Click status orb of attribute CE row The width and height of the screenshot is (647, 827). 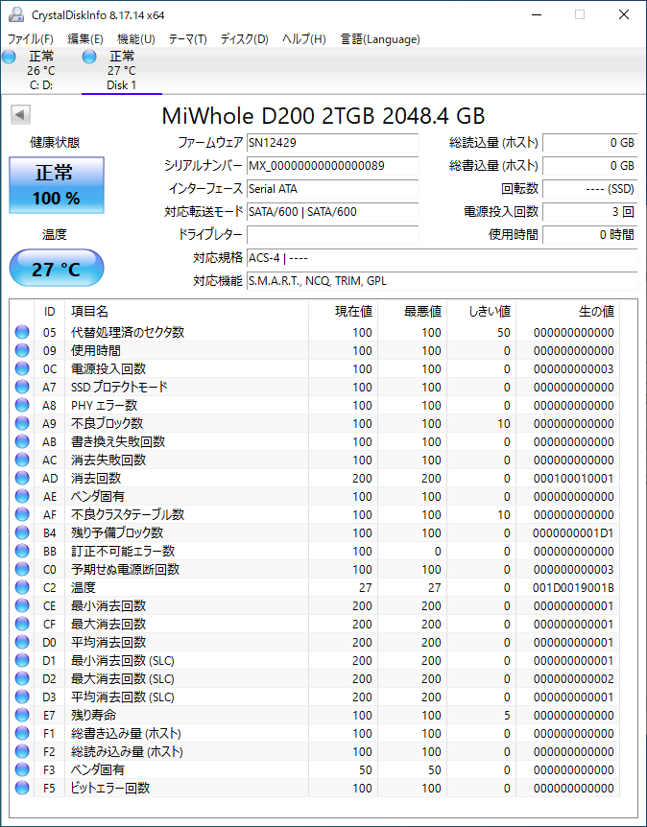(22, 605)
